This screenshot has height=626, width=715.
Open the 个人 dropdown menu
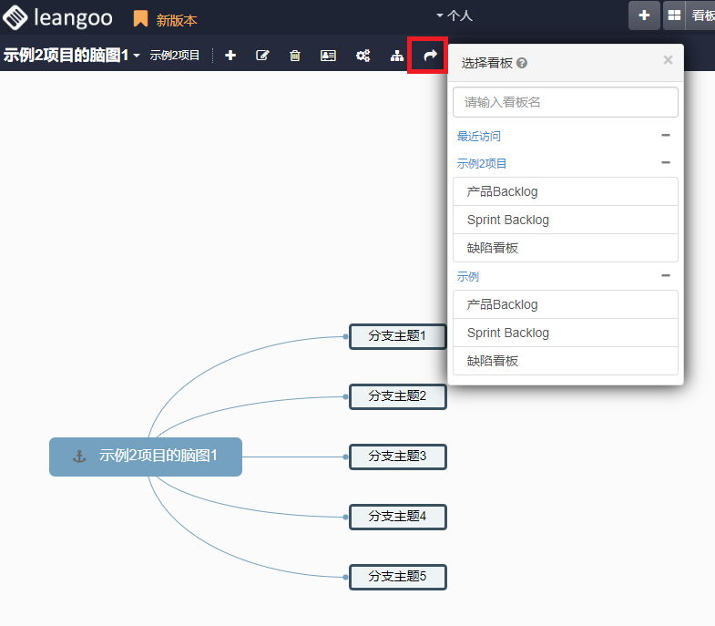click(455, 15)
